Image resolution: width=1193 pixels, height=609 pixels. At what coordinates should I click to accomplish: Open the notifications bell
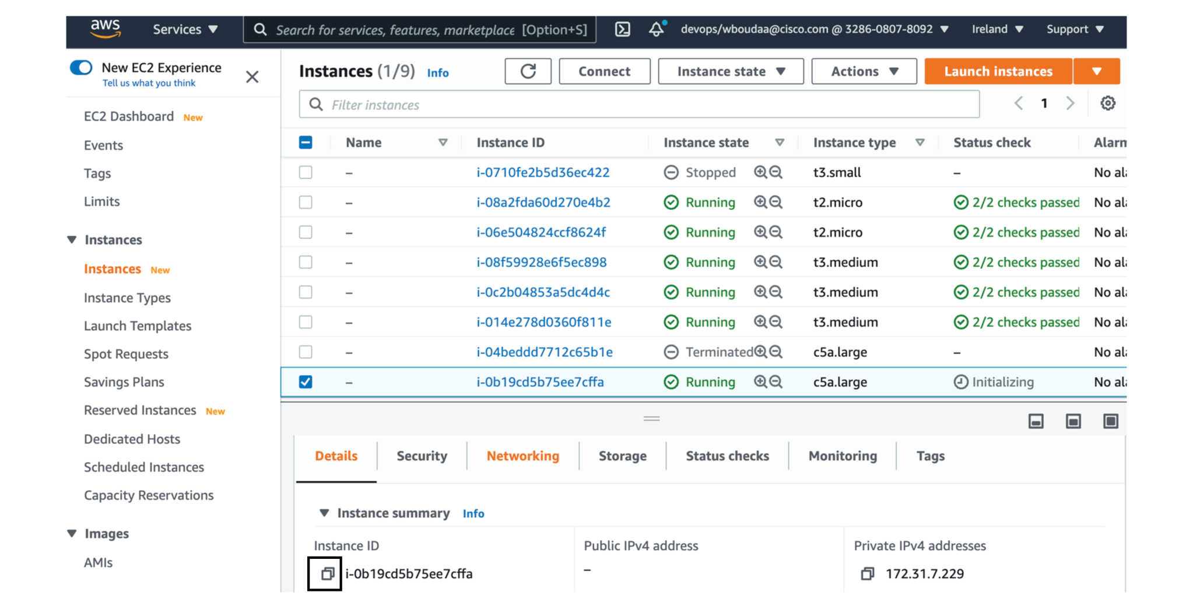[657, 29]
